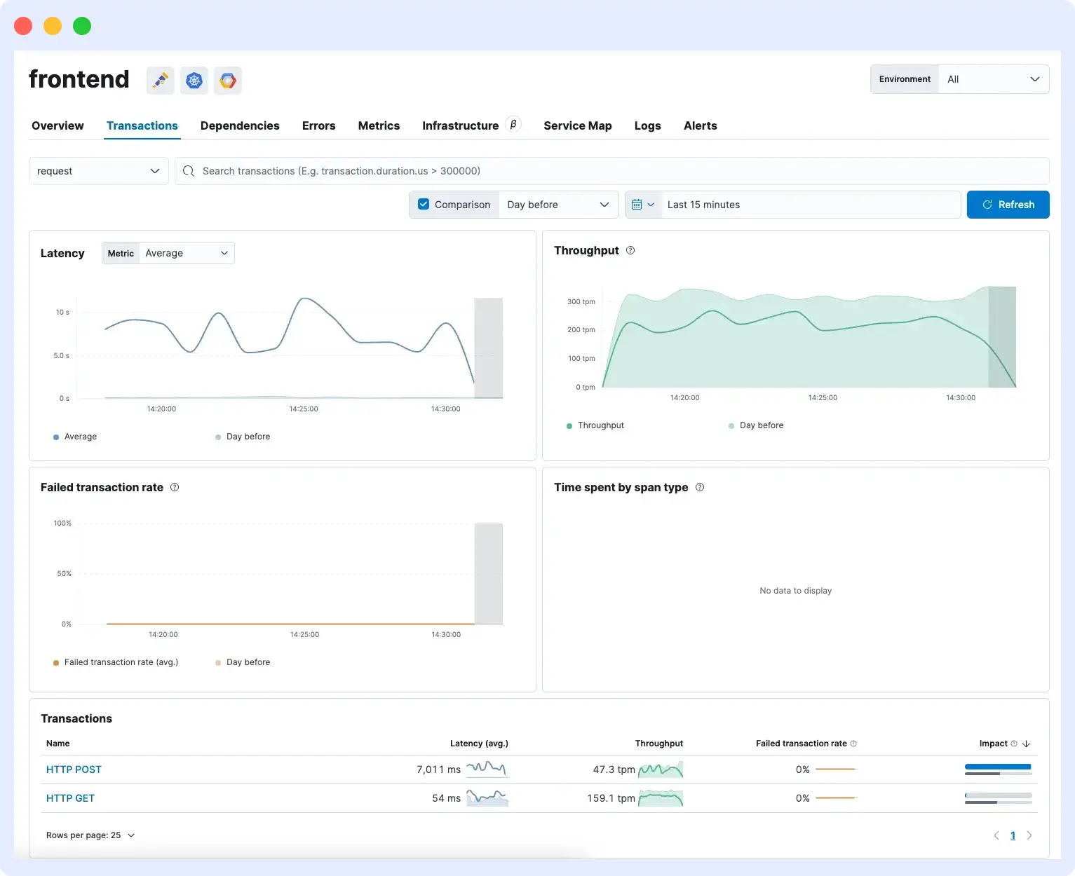Viewport: 1075px width, 876px height.
Task: Click the HTTP POST failed rate sparkline
Action: pos(836,769)
